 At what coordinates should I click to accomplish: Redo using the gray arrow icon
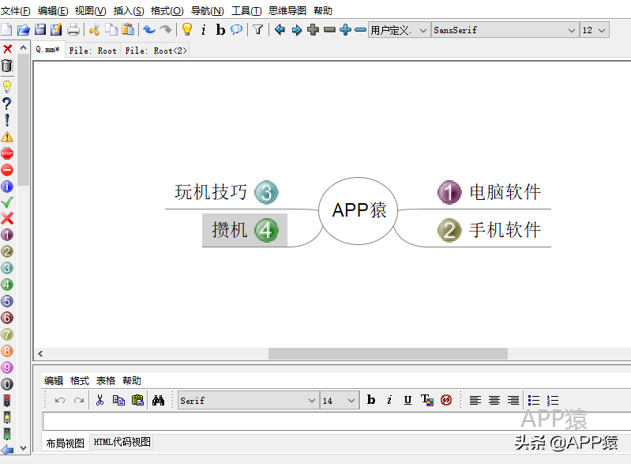point(166,30)
